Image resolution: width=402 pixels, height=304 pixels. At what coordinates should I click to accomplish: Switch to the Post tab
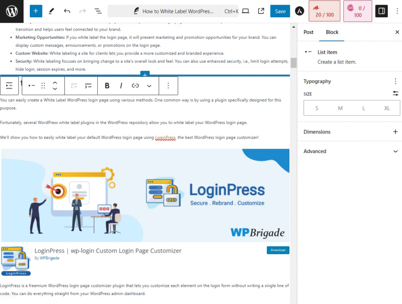click(x=309, y=32)
